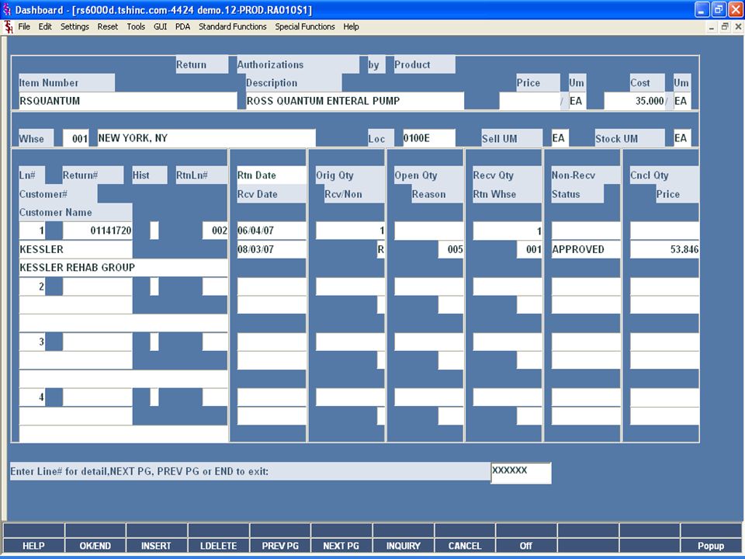Click the empty Price field in header
Viewport: 745px width, 559px height.
[530, 101]
